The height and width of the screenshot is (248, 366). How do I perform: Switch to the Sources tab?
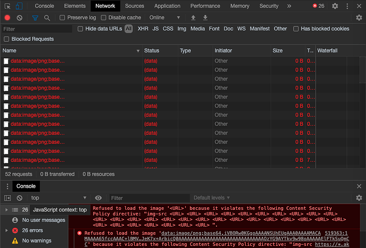click(x=134, y=6)
